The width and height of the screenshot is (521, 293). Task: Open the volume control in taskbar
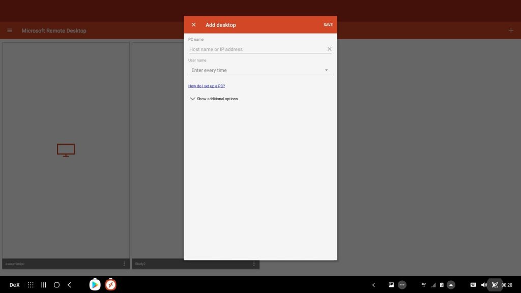click(483, 285)
